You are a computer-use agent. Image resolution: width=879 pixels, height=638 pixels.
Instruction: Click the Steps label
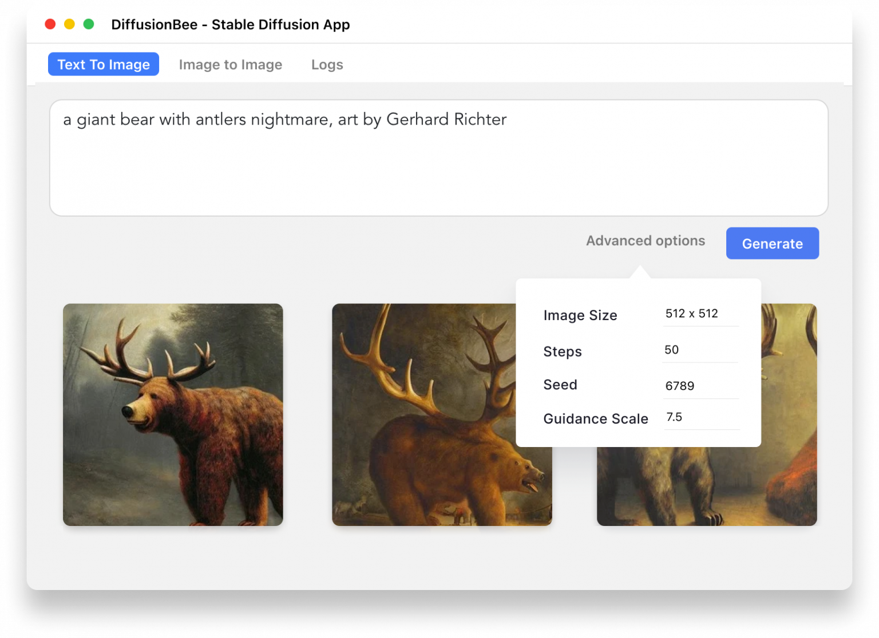pyautogui.click(x=562, y=352)
